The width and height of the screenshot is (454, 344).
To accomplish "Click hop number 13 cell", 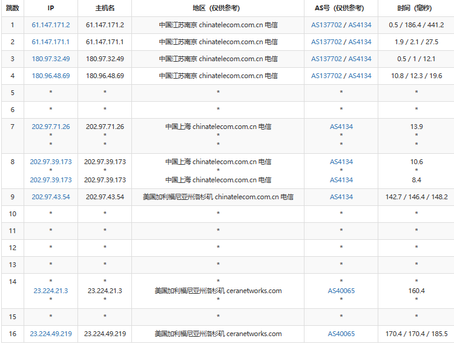I will click(x=13, y=265).
